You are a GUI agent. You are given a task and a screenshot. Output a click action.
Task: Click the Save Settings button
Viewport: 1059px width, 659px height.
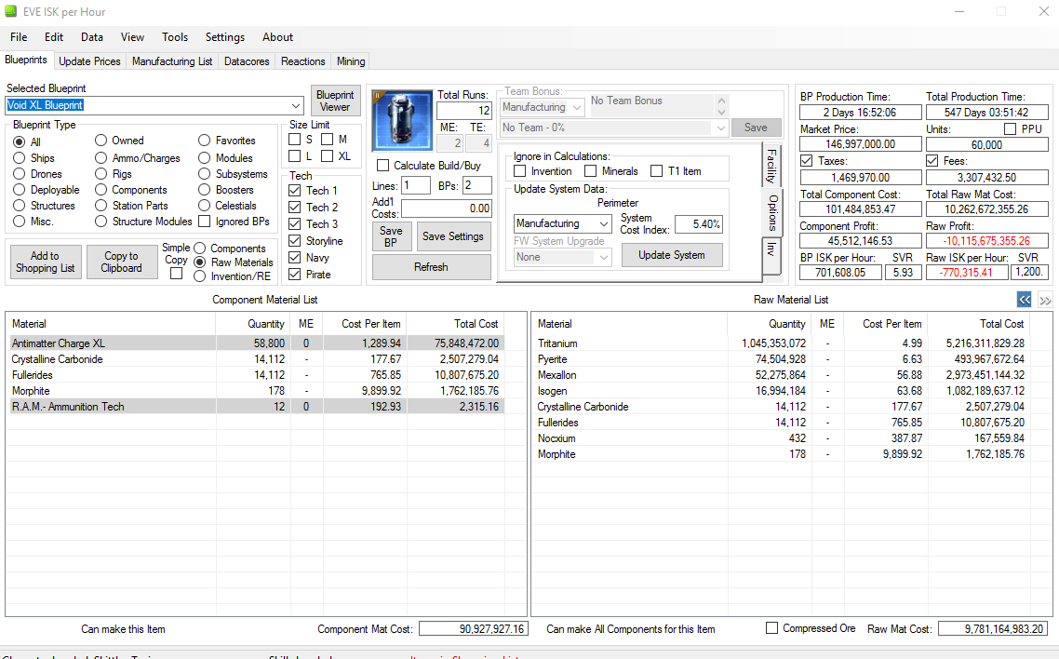click(x=453, y=236)
